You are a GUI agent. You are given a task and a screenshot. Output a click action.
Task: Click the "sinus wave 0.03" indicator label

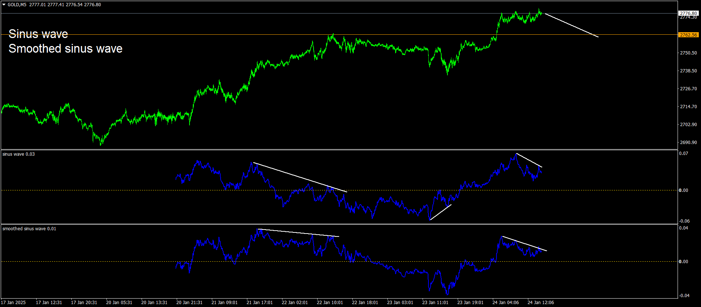coord(19,154)
